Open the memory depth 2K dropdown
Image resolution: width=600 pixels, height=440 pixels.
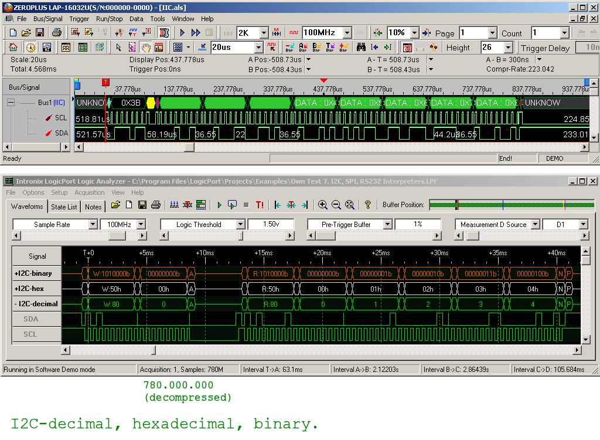pyautogui.click(x=264, y=33)
